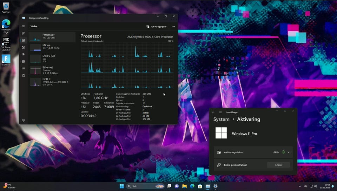Show hidden system tray icons
The image size is (337, 191).
[x=300, y=186]
